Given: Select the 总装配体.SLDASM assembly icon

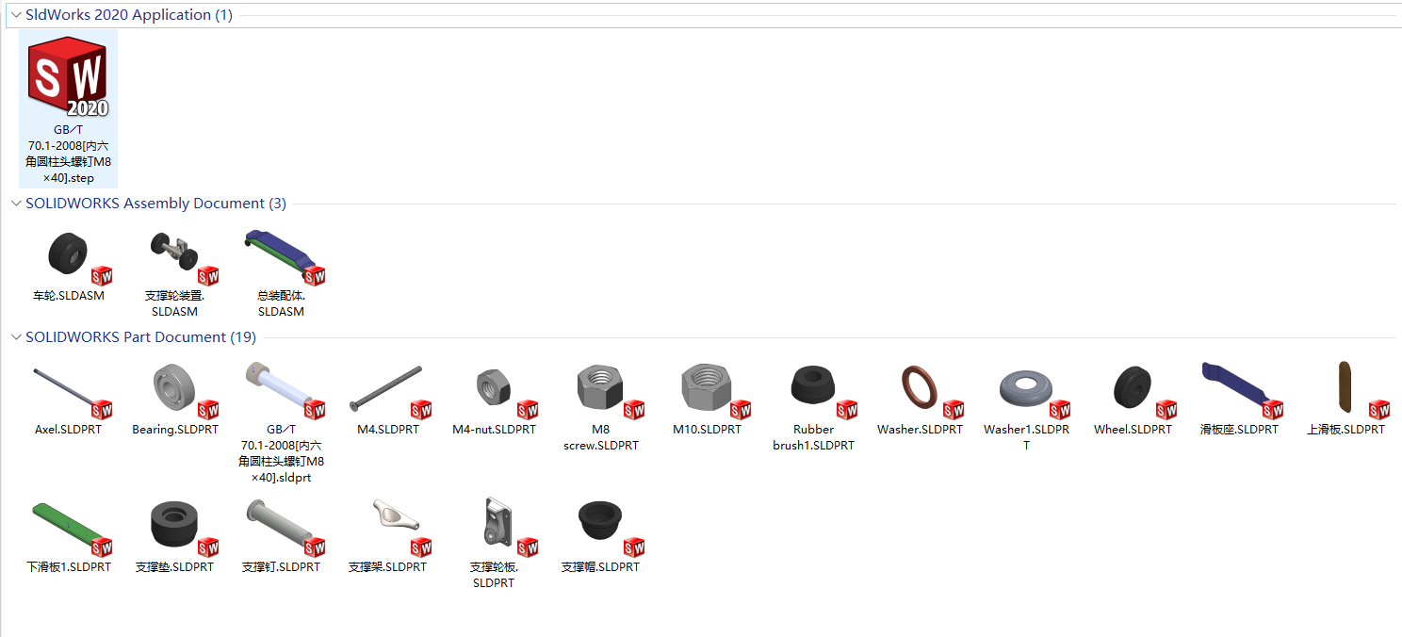Looking at the screenshot, I should coord(285,257).
